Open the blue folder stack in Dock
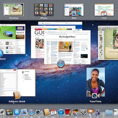This screenshot has width=118, height=118. point(109,112)
